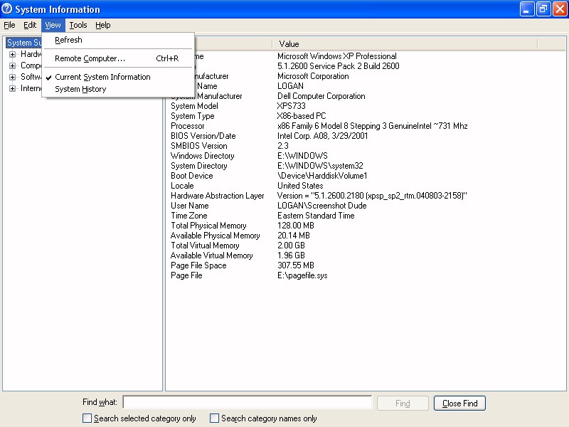Select the Eastern Standard Time value
Image resolution: width=569 pixels, height=427 pixels.
(x=316, y=216)
